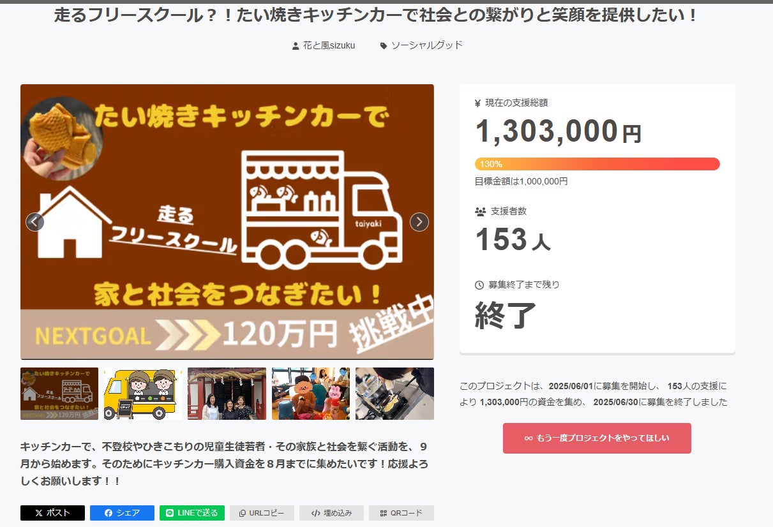Click the tag icon beside ソーシャルグッド

tap(384, 46)
